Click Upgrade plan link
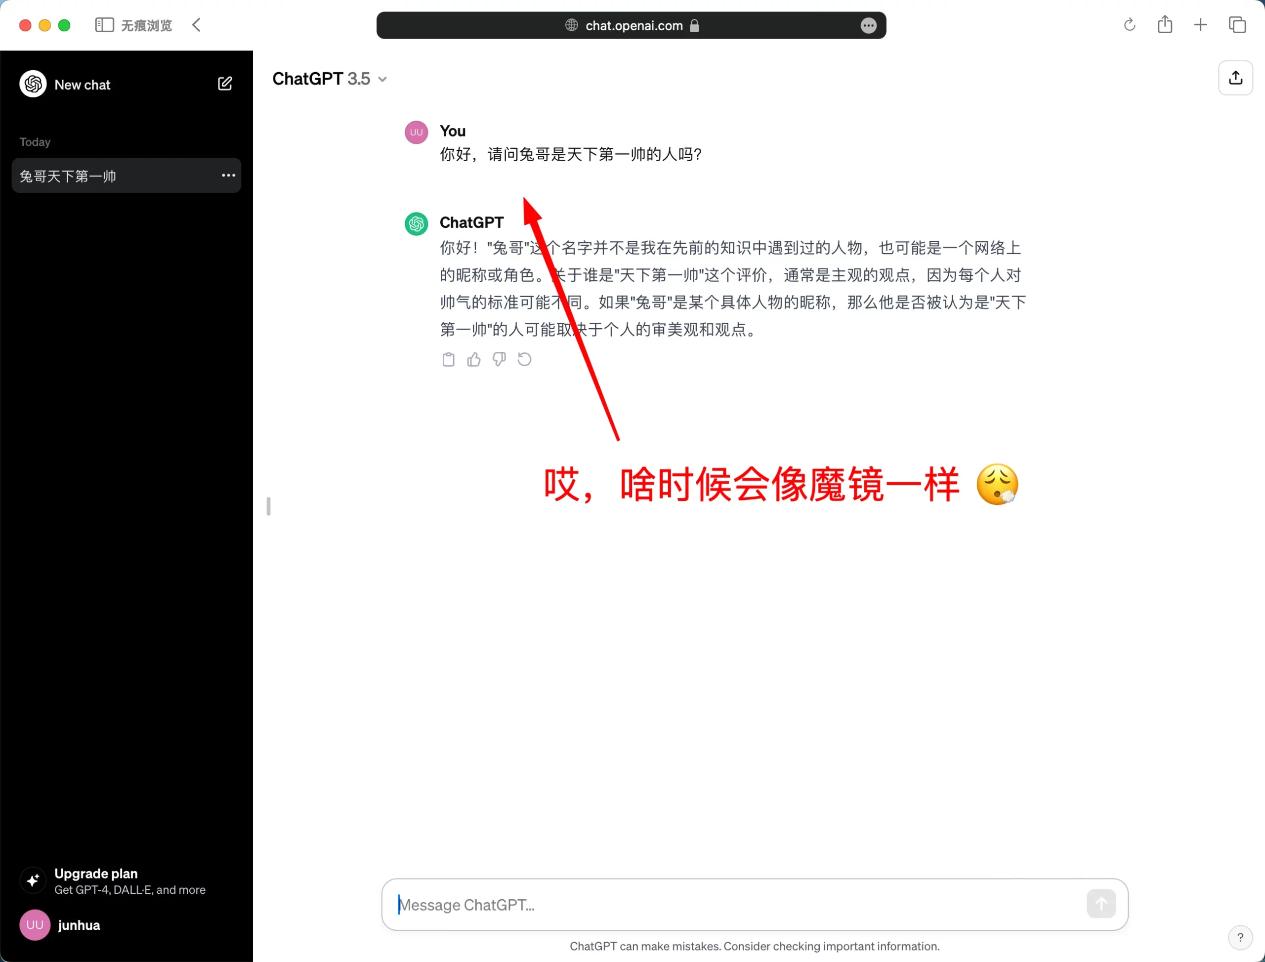Viewport: 1265px width, 962px height. click(96, 873)
